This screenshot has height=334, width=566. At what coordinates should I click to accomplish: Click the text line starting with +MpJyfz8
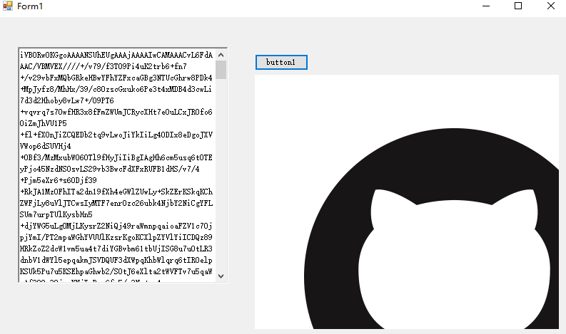pos(116,89)
